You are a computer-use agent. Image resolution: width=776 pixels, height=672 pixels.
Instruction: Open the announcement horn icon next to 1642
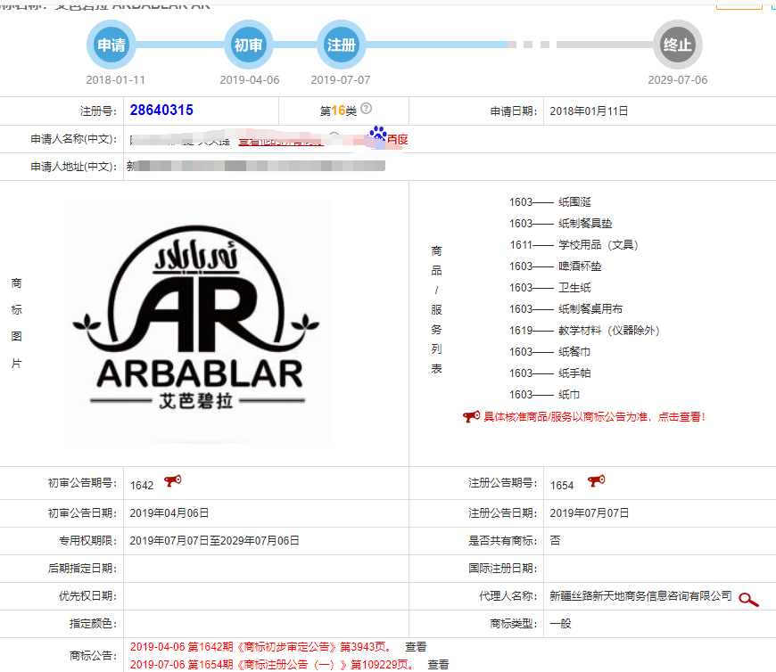coord(173,480)
